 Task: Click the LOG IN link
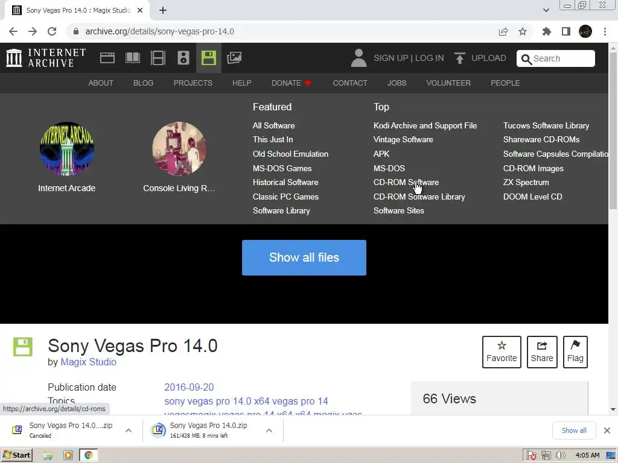coord(429,58)
